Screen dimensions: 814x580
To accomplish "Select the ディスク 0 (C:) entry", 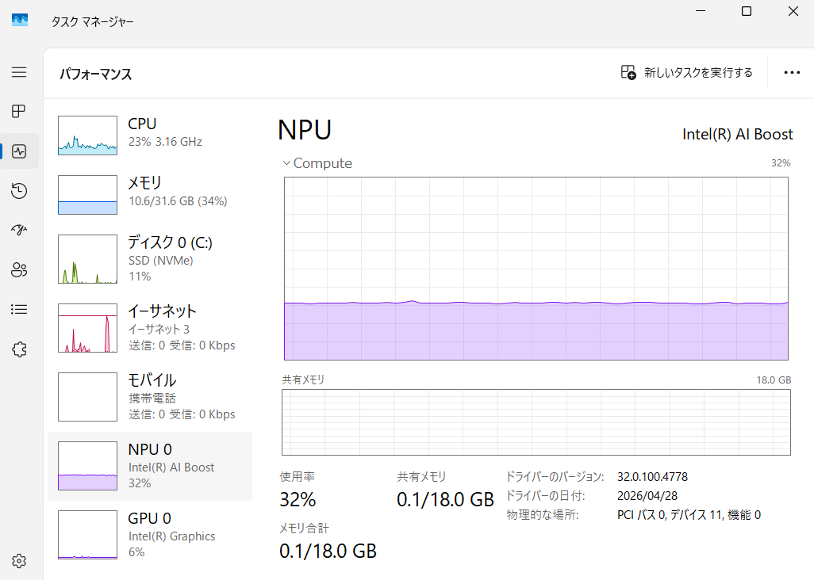I will pos(150,258).
